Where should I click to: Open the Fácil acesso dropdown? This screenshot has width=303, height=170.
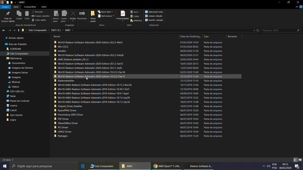click(x=106, y=16)
